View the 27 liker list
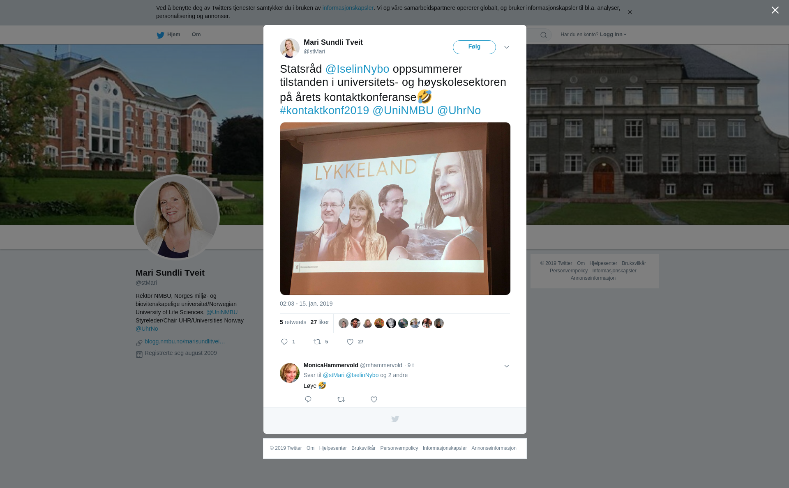The width and height of the screenshot is (789, 488). coord(320,322)
